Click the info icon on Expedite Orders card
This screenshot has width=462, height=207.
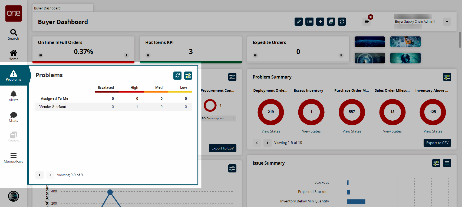point(341,55)
